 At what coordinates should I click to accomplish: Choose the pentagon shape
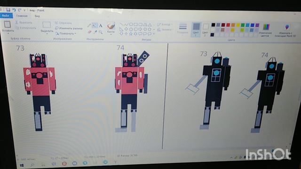[x=131, y=29]
